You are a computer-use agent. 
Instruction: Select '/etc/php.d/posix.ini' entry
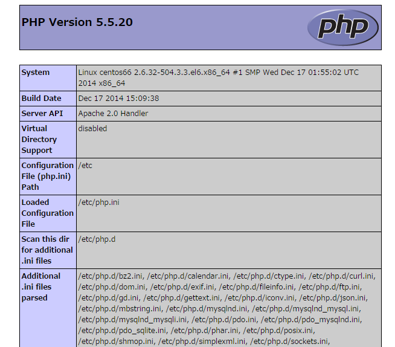[278, 330]
